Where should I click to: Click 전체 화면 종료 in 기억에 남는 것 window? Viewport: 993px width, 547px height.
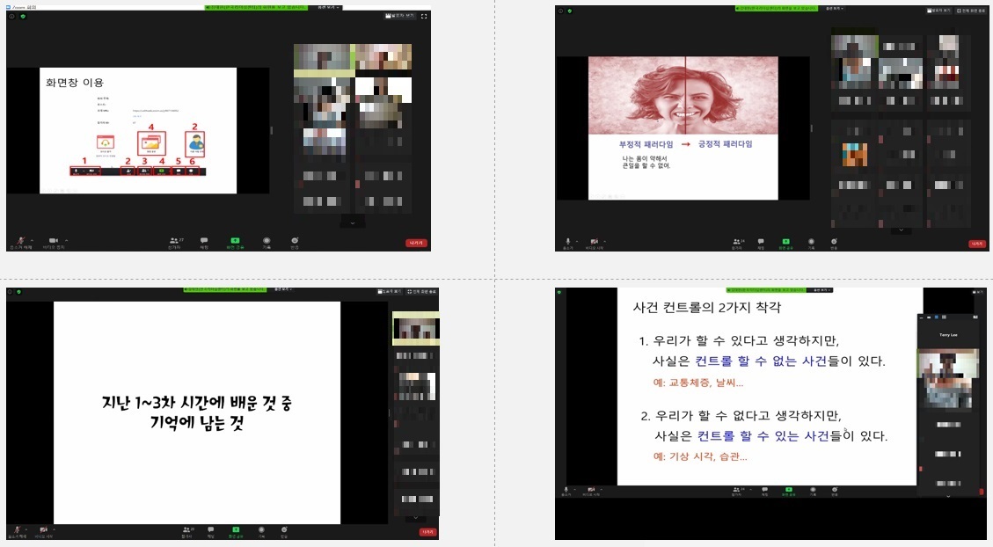[x=421, y=292]
